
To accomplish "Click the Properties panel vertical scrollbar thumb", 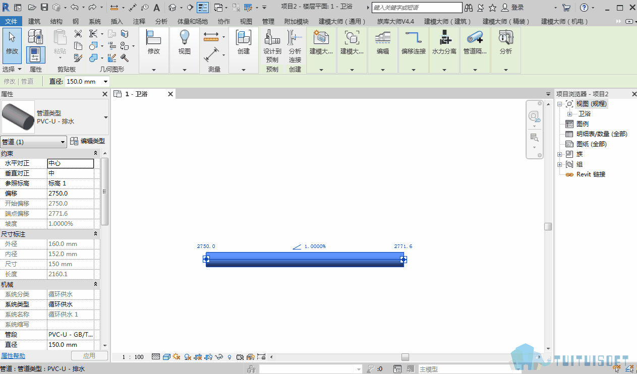I will click(x=104, y=192).
